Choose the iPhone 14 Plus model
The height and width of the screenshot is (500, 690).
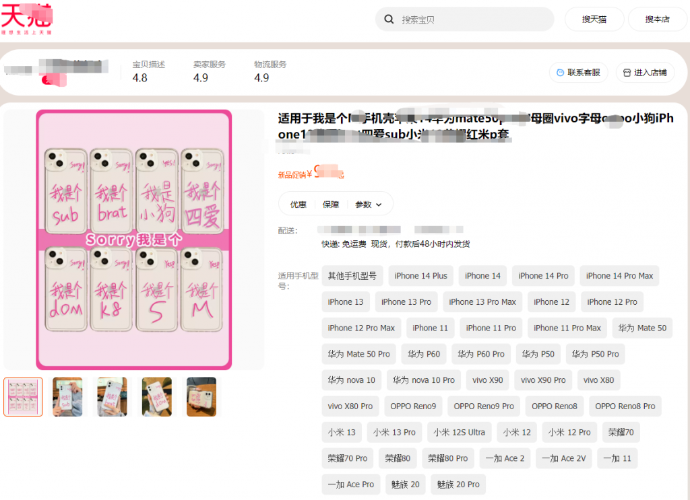point(420,276)
